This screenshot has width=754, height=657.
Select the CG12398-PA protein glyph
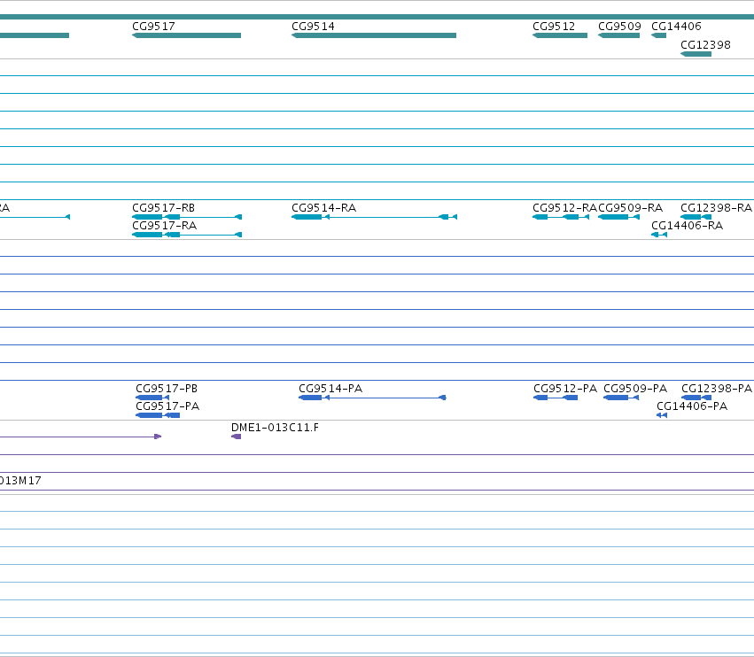coord(696,398)
